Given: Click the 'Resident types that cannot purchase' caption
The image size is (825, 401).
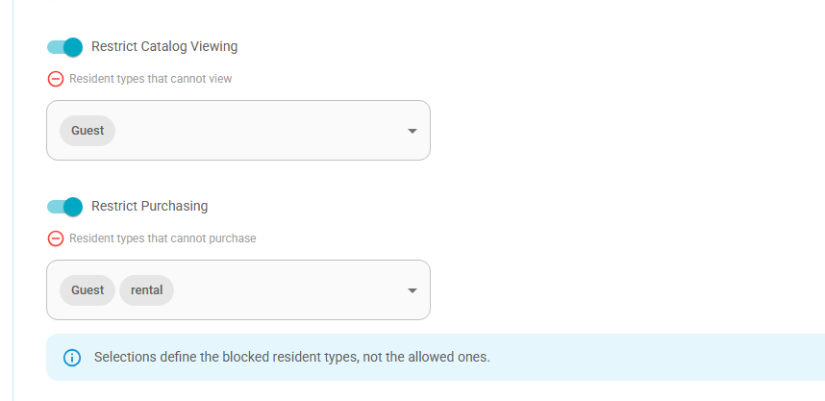Looking at the screenshot, I should (x=162, y=238).
